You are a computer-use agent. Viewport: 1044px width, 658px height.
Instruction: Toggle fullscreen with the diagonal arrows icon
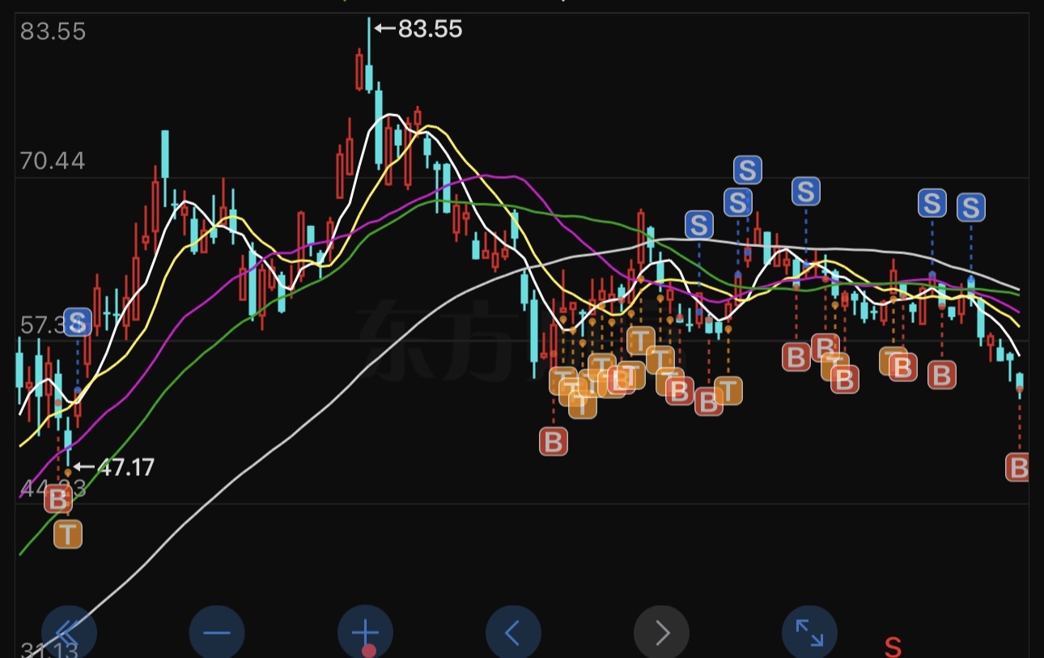click(809, 632)
